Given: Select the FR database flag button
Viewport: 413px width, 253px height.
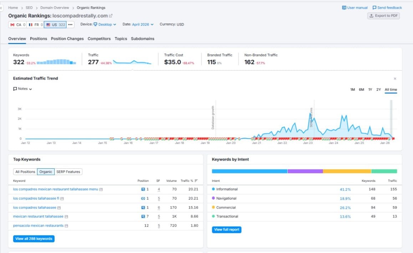Looking at the screenshot, I should click(x=35, y=25).
